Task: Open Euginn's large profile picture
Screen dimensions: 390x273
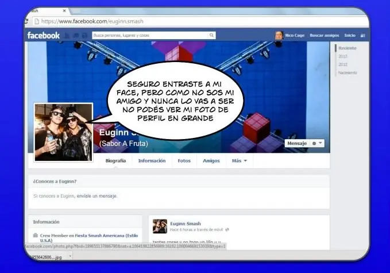Action: pos(63,132)
